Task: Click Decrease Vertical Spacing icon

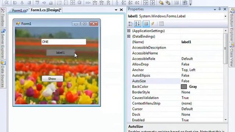Action: coord(130,3)
